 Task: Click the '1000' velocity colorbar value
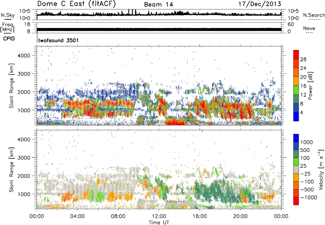(x=306, y=142)
